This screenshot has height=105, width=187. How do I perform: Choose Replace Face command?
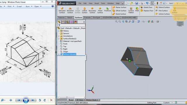[x=147, y=11]
